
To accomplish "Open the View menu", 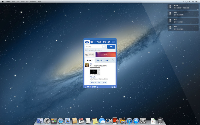I will pos(23,2).
